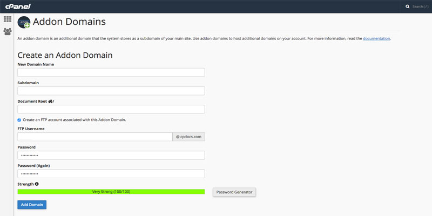
Task: Click the Add Domain button
Action: (32, 205)
